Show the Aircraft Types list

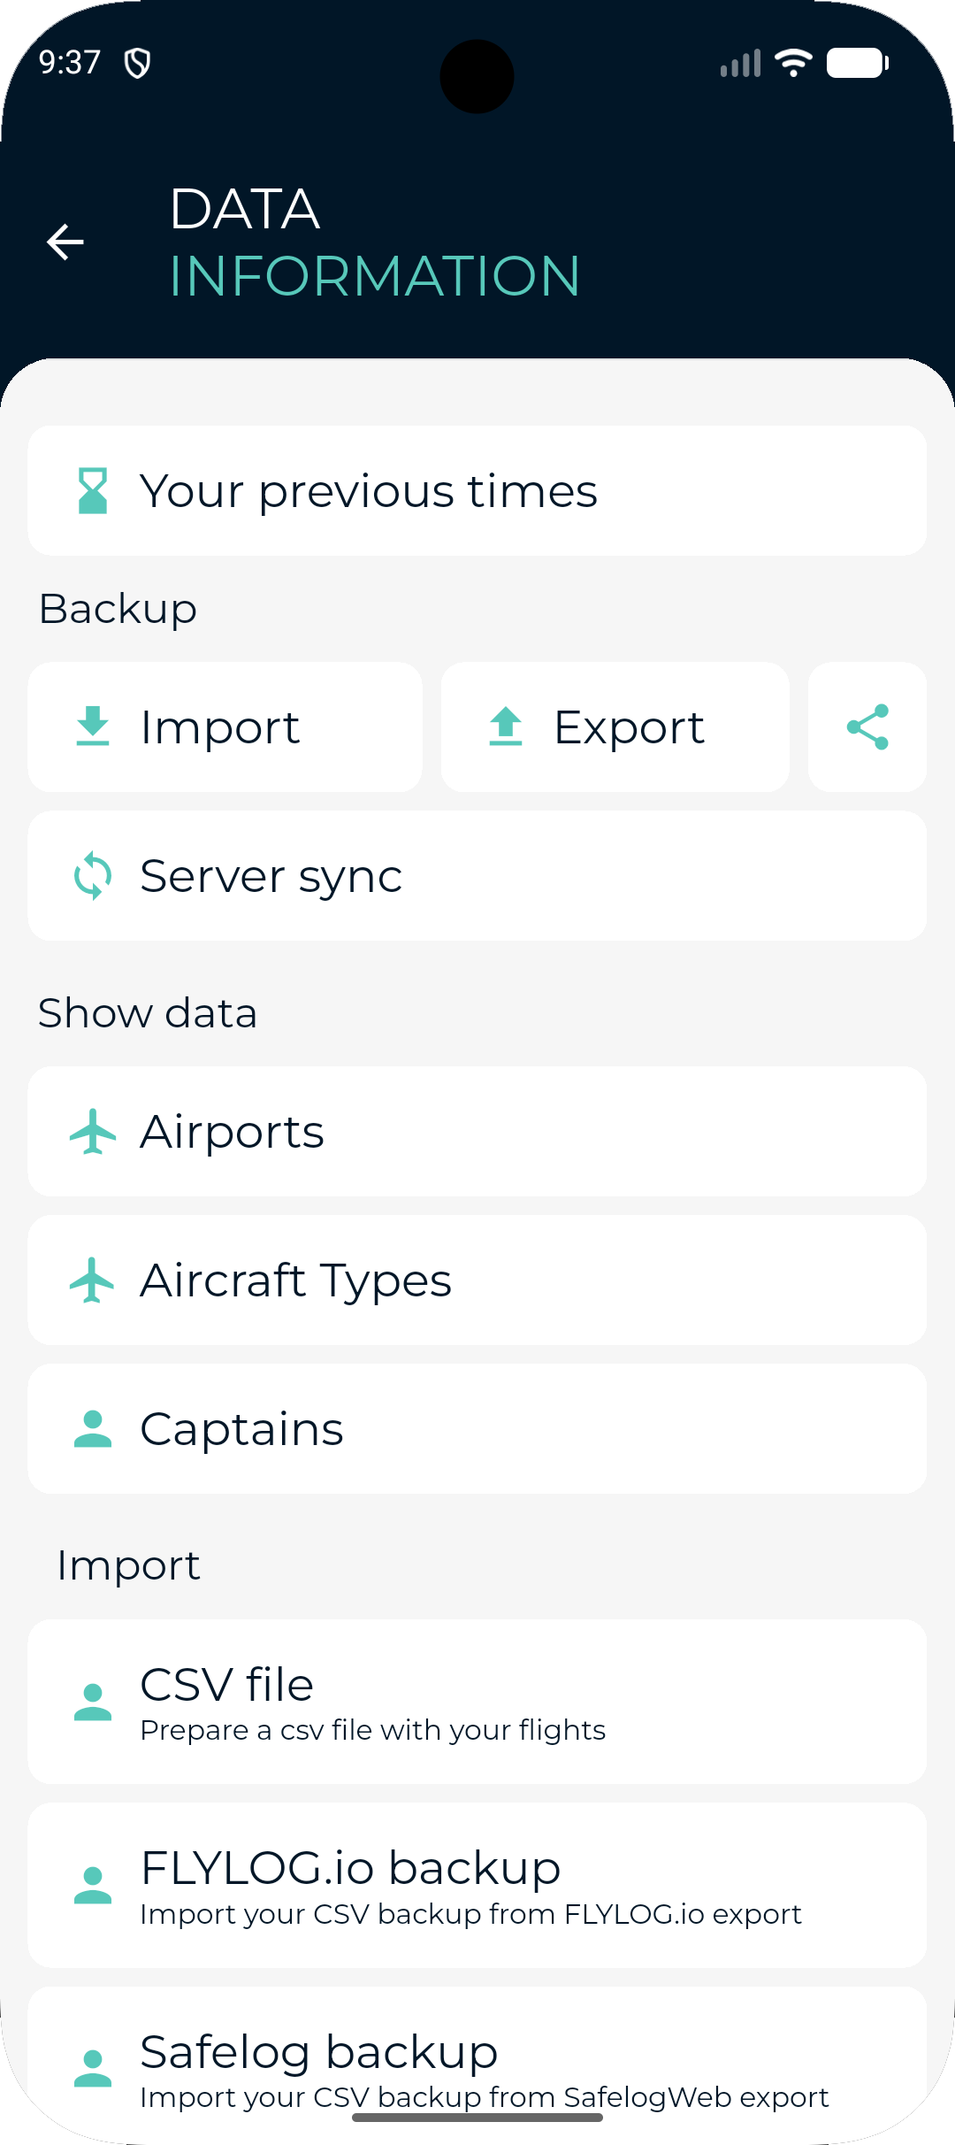[477, 1280]
